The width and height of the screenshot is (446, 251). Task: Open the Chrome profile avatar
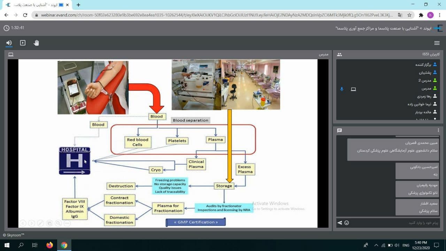(x=430, y=15)
